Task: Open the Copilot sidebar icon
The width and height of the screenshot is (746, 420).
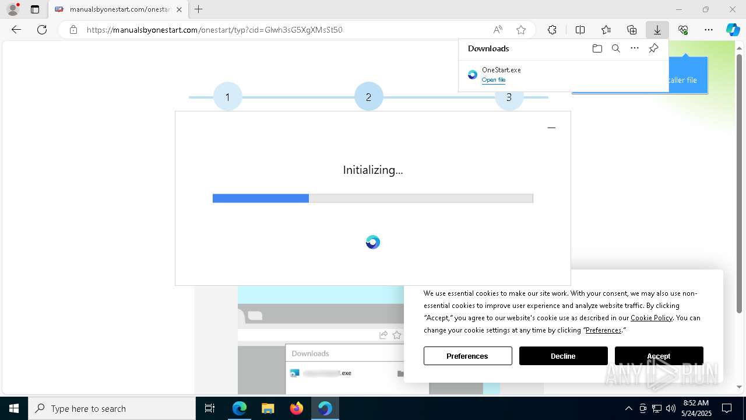Action: (733, 30)
